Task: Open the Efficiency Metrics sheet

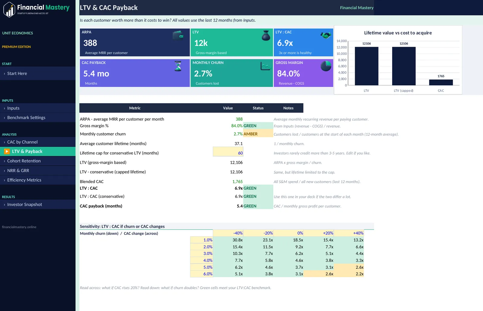Action: (38, 180)
